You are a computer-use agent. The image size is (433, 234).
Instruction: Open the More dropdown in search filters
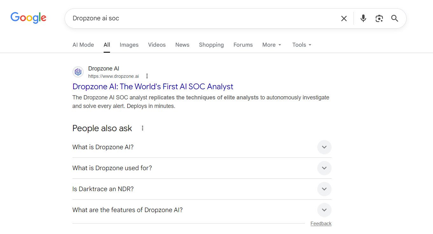pyautogui.click(x=271, y=45)
